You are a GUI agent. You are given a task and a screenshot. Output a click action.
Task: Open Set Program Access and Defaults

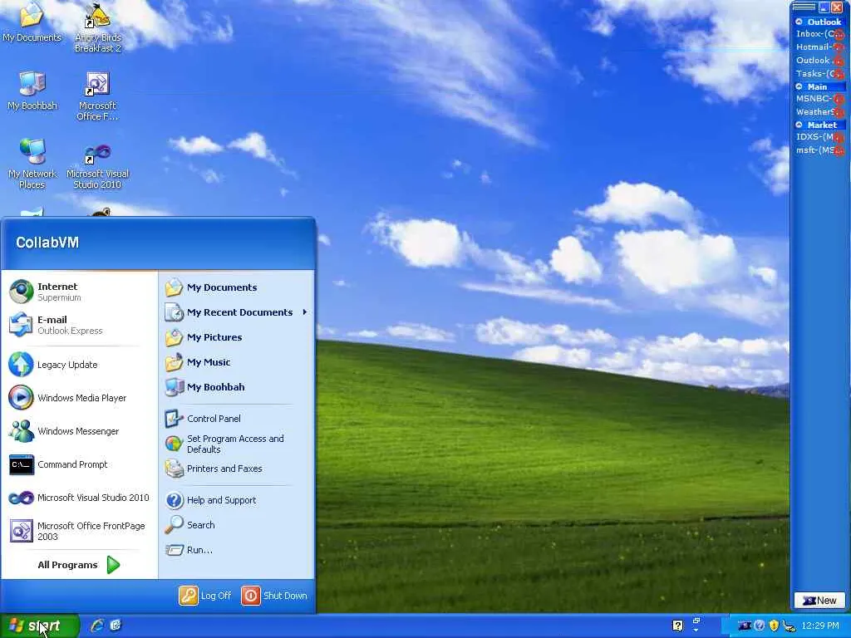(237, 444)
